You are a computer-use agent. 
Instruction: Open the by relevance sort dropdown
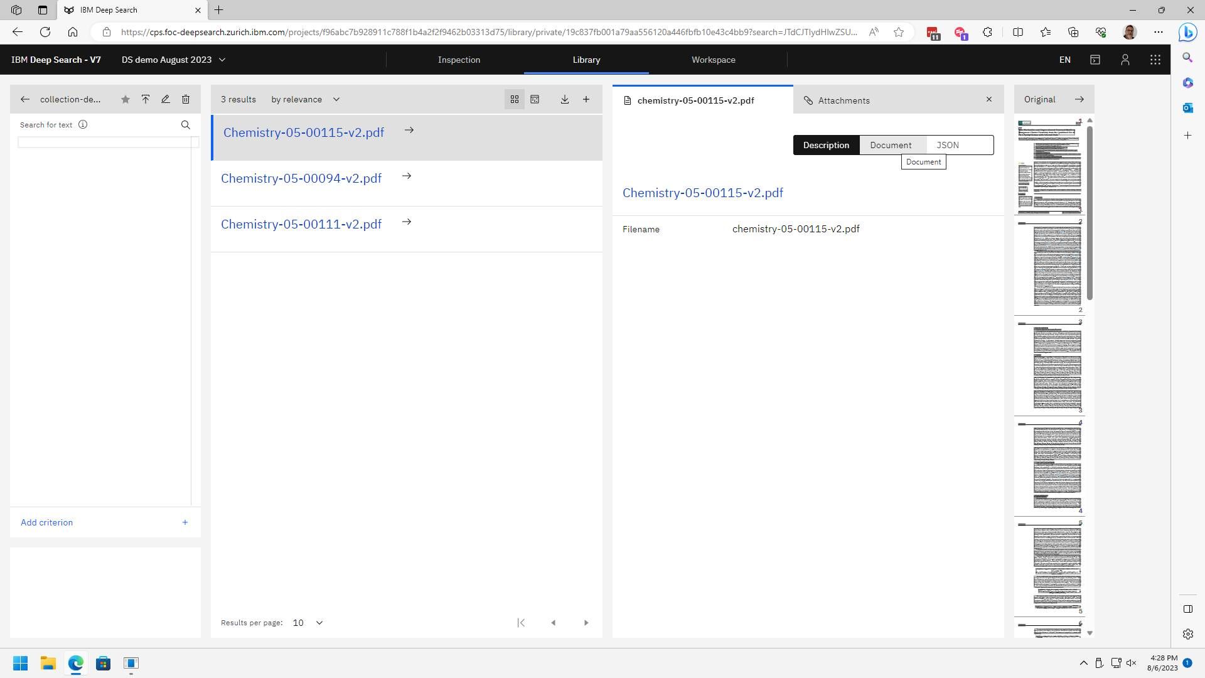[x=306, y=99]
